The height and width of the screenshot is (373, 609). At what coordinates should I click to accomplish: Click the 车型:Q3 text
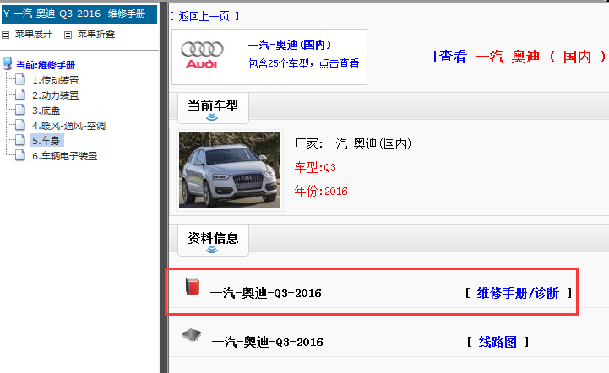point(315,168)
